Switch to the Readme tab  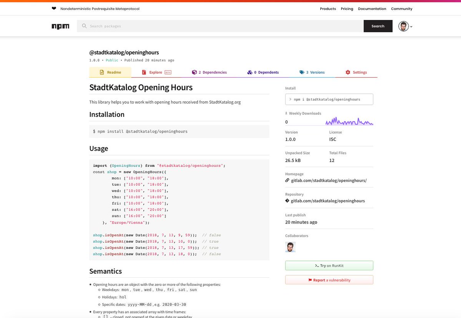110,72
